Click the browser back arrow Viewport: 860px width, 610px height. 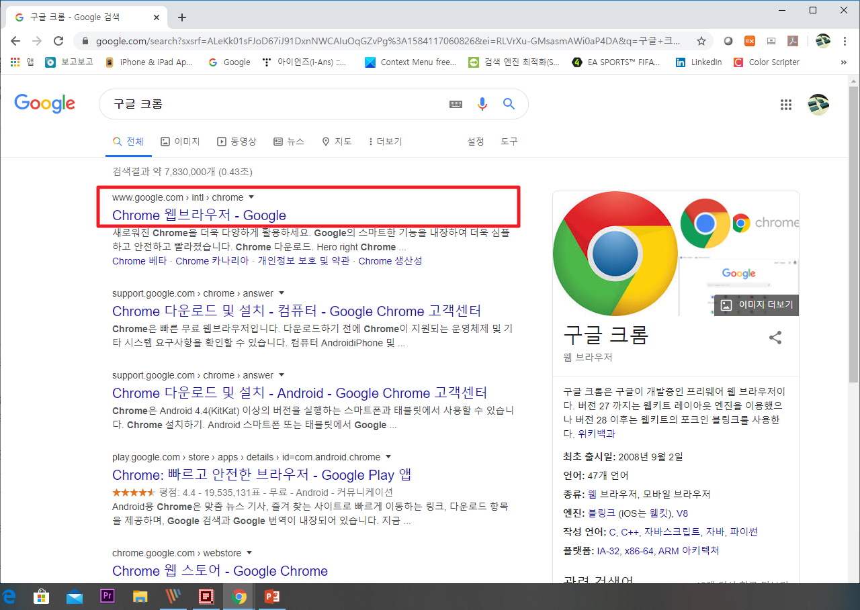click(15, 41)
